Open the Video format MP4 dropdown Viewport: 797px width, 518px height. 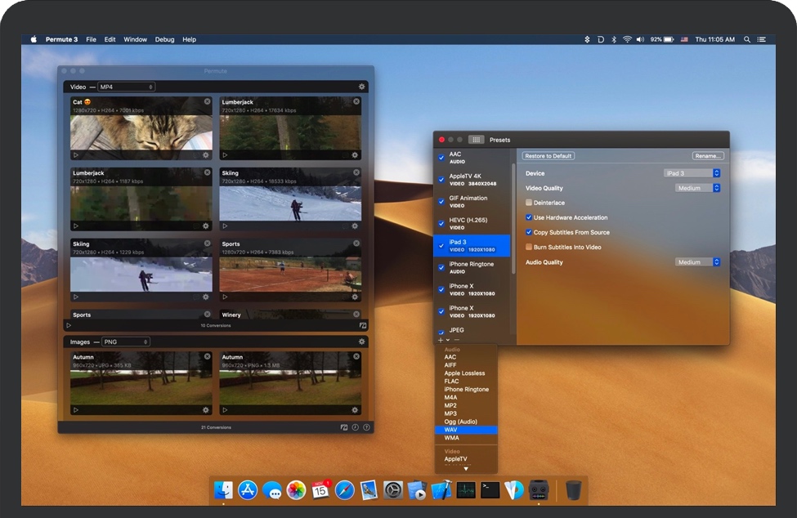click(x=126, y=87)
